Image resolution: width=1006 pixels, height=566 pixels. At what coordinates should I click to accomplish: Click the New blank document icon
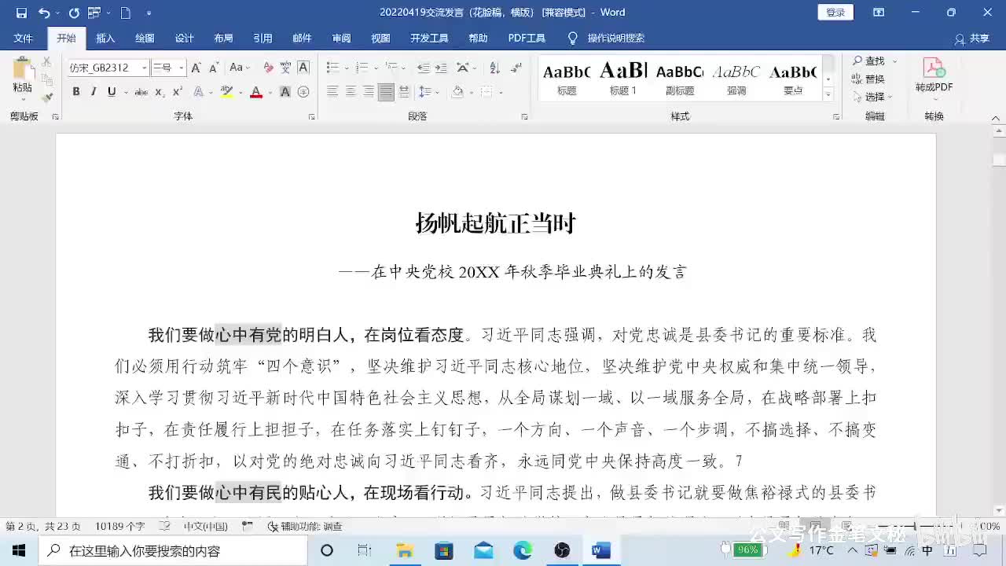(125, 13)
